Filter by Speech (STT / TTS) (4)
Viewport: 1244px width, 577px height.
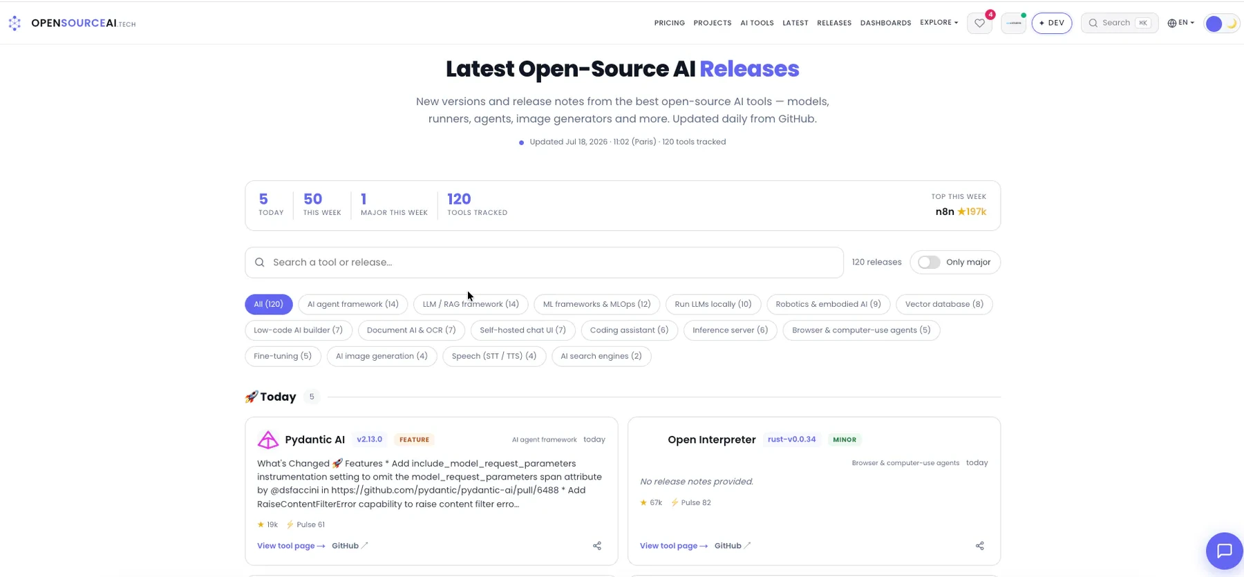pyautogui.click(x=494, y=357)
